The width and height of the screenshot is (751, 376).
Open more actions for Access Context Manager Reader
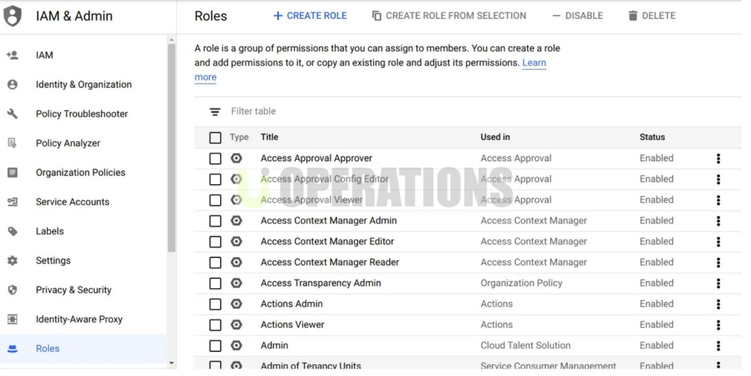(718, 262)
